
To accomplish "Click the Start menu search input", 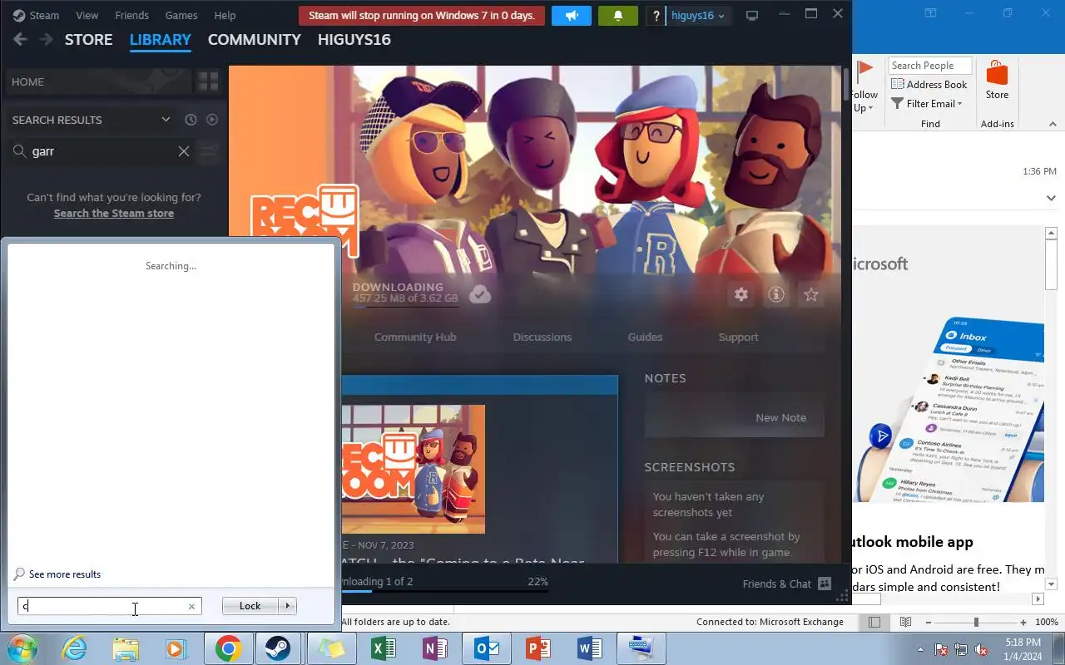I will coord(105,606).
